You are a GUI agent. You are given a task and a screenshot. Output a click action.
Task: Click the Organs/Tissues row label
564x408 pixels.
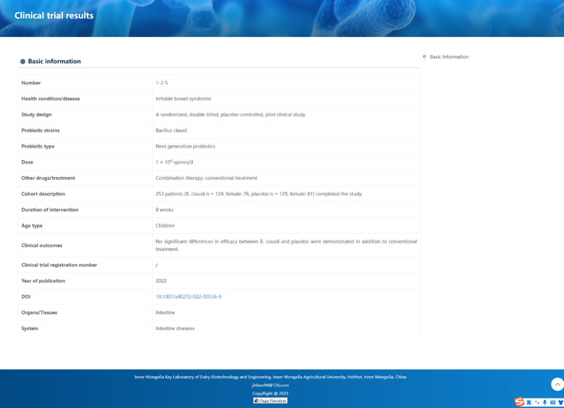click(x=39, y=313)
